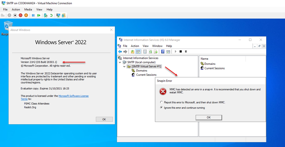Click OK in the Snapin Error dialog
Viewport: 285px width, 147px height.
coord(209,117)
